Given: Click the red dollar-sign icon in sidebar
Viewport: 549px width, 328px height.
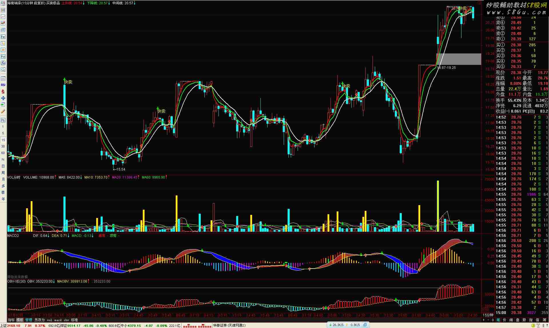Looking at the screenshot, I should coord(3,92).
